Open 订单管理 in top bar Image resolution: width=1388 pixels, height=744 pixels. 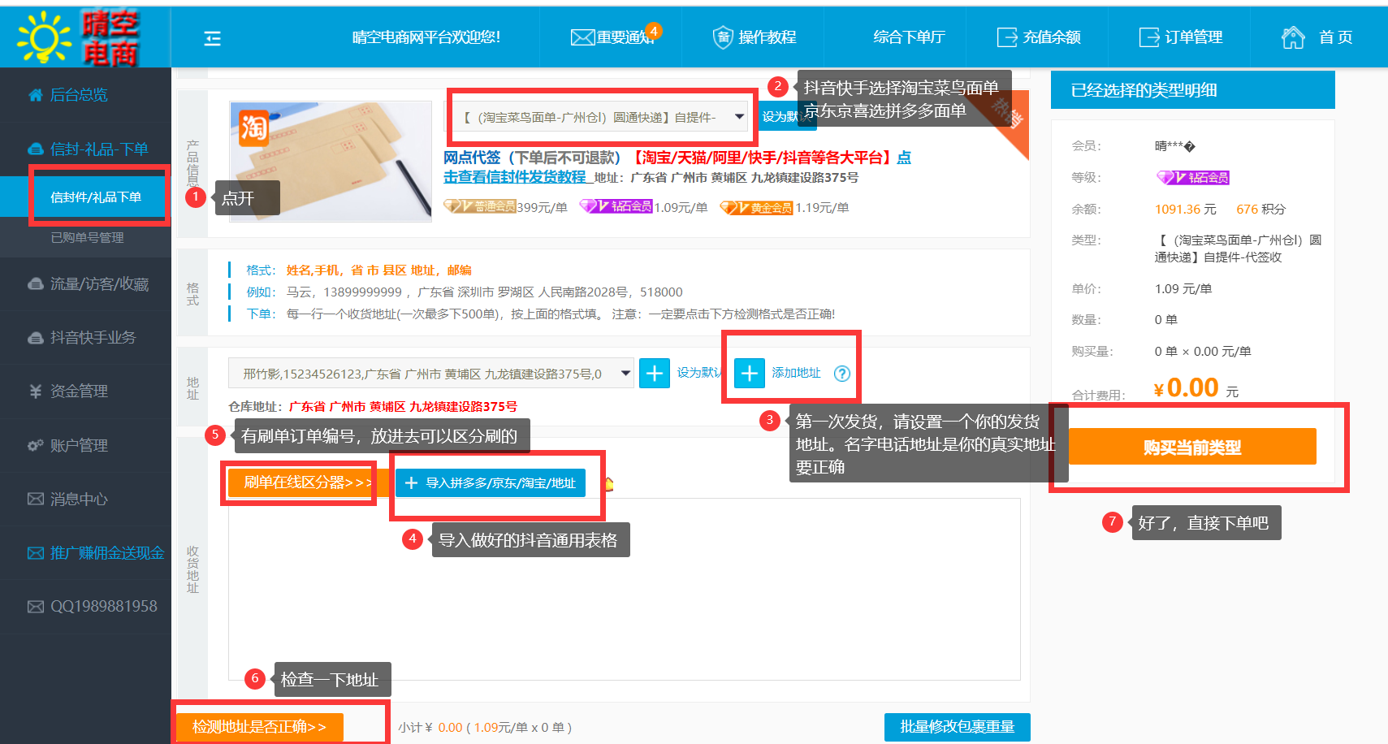(1181, 37)
